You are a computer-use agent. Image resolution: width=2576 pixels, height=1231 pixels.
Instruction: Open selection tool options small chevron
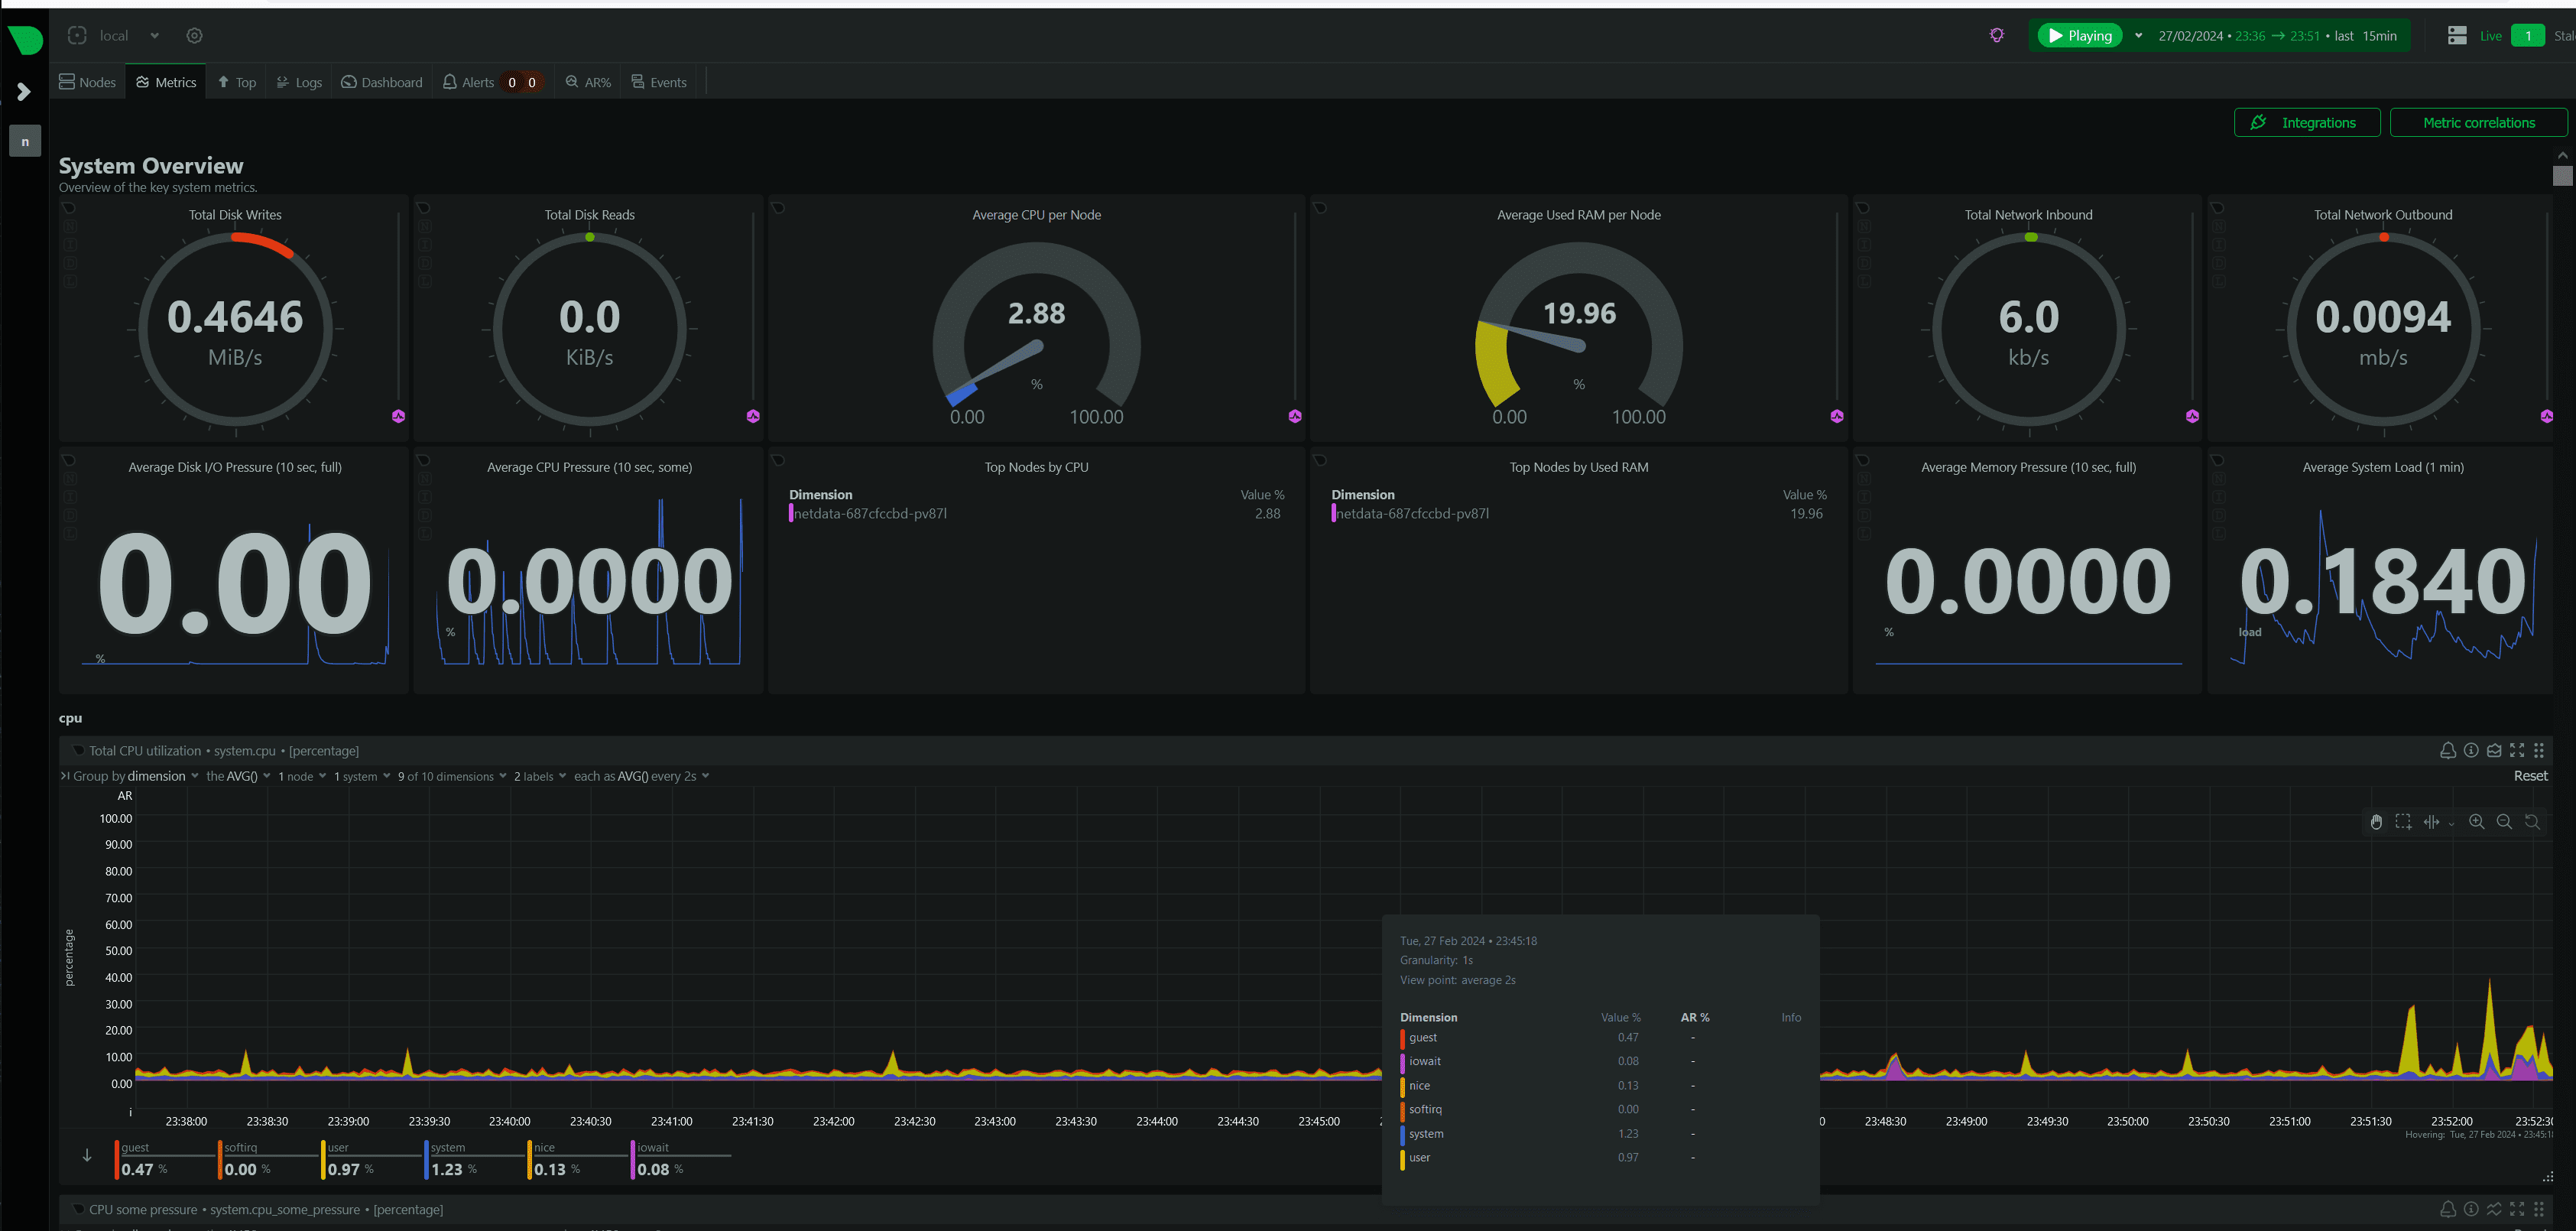2451,824
